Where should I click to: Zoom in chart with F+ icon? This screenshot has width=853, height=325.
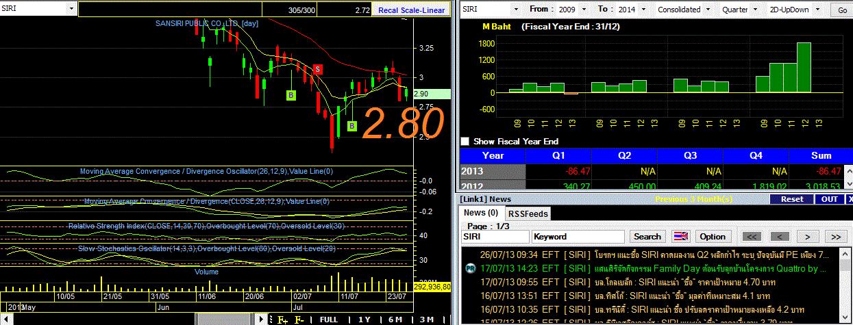tap(282, 320)
